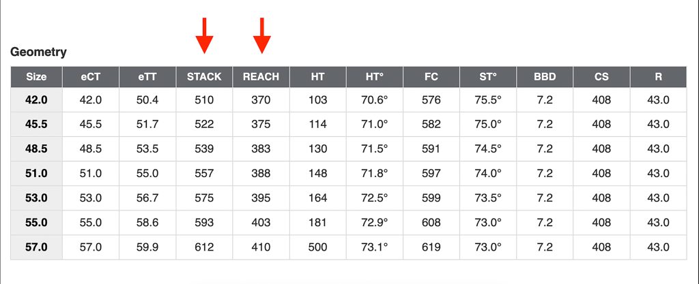Click reach value 403
699x284 pixels.
[261, 222]
